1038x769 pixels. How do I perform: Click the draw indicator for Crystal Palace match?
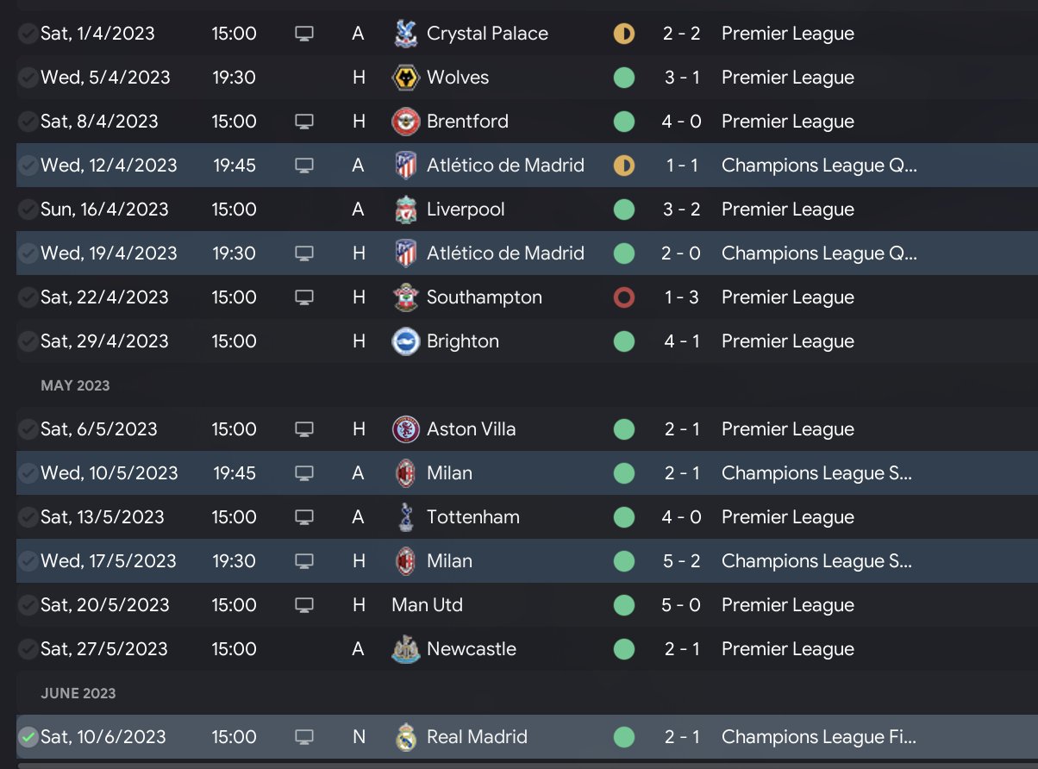coord(623,34)
